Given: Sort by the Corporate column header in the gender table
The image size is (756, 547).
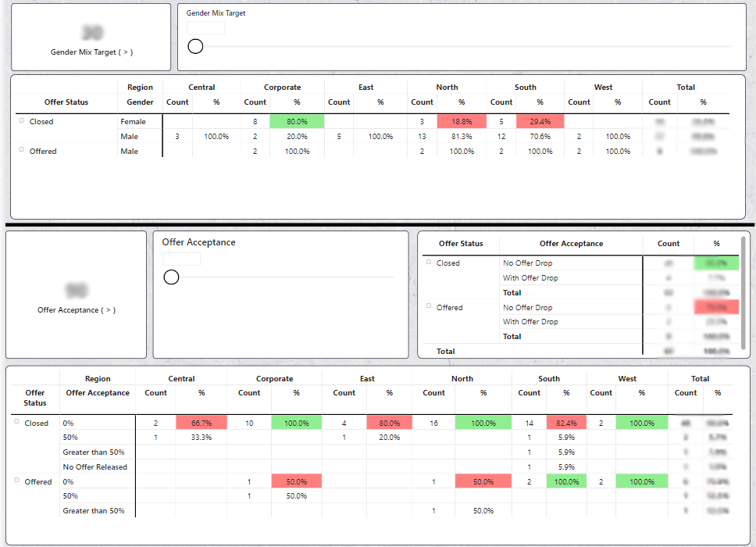Looking at the screenshot, I should point(282,88).
